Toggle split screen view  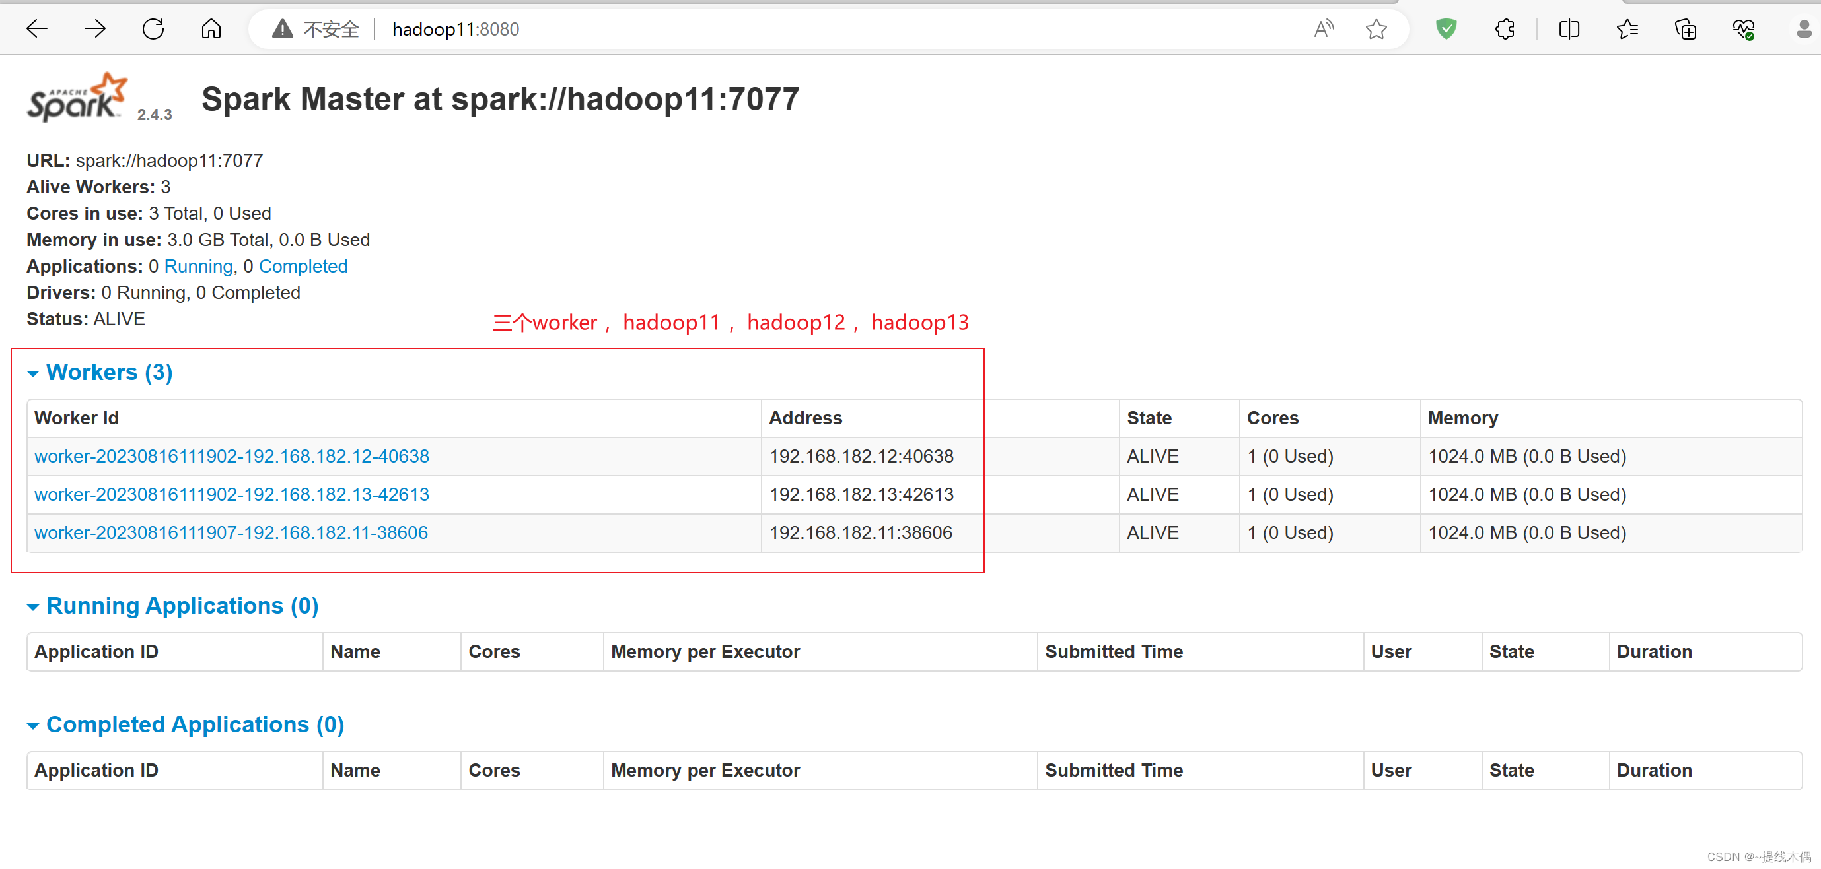[1569, 29]
